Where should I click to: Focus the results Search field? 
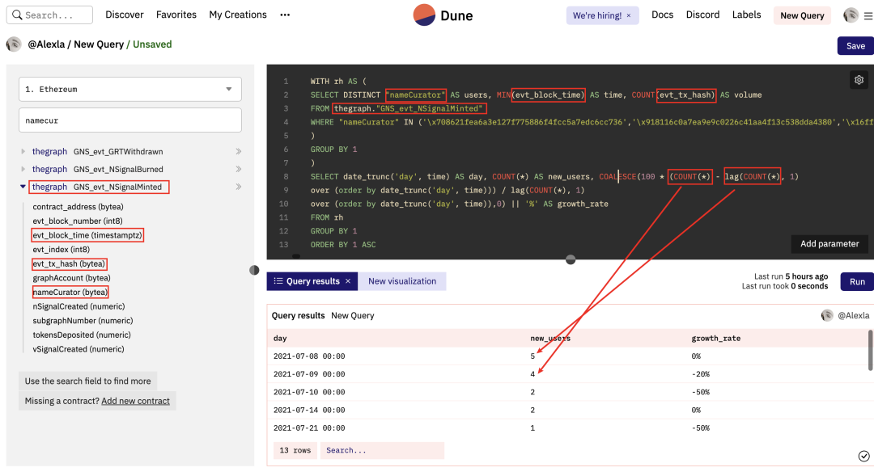(x=382, y=450)
